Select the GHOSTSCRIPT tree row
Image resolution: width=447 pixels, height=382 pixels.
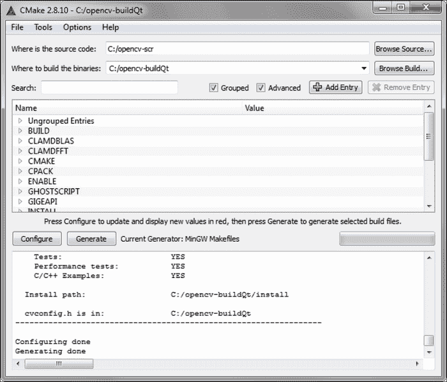click(218, 191)
